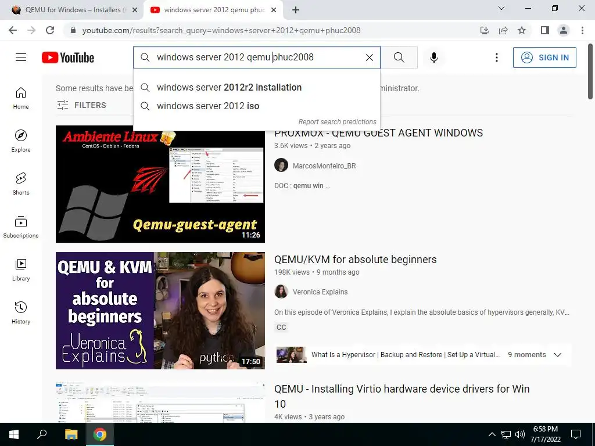Viewport: 595px width, 446px height.
Task: Open volume control tray icon
Action: point(520,434)
